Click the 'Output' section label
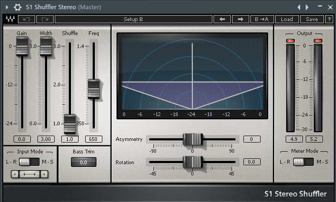Viewport: 336px width, 202px height. pyautogui.click(x=305, y=33)
